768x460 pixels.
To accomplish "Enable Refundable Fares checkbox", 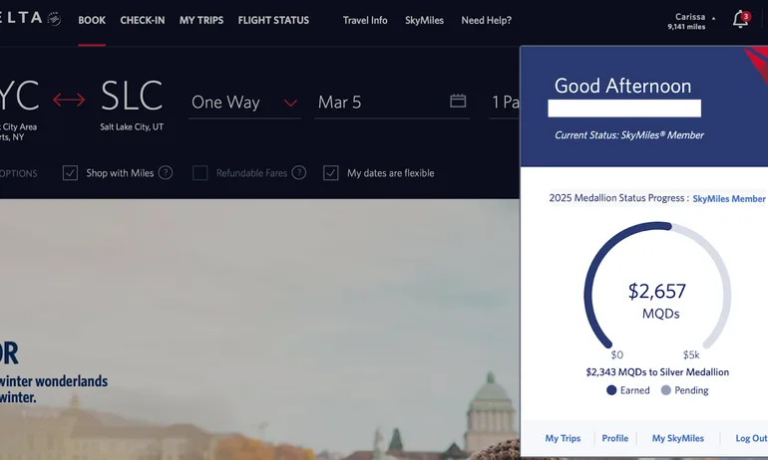I will click(199, 173).
